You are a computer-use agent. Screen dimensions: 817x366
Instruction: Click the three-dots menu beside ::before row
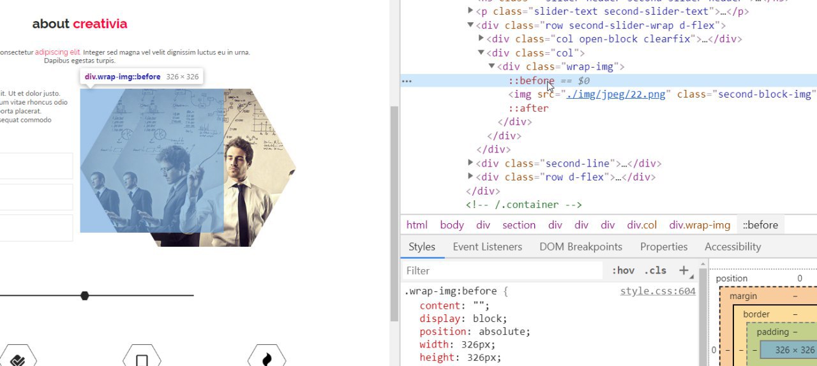407,81
